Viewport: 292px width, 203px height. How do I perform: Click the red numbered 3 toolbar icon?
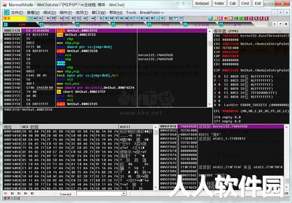256,19
